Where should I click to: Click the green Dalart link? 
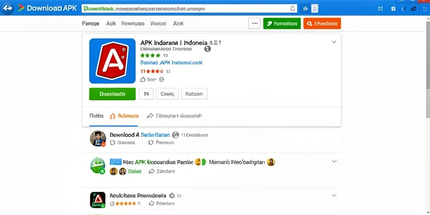coord(135,171)
